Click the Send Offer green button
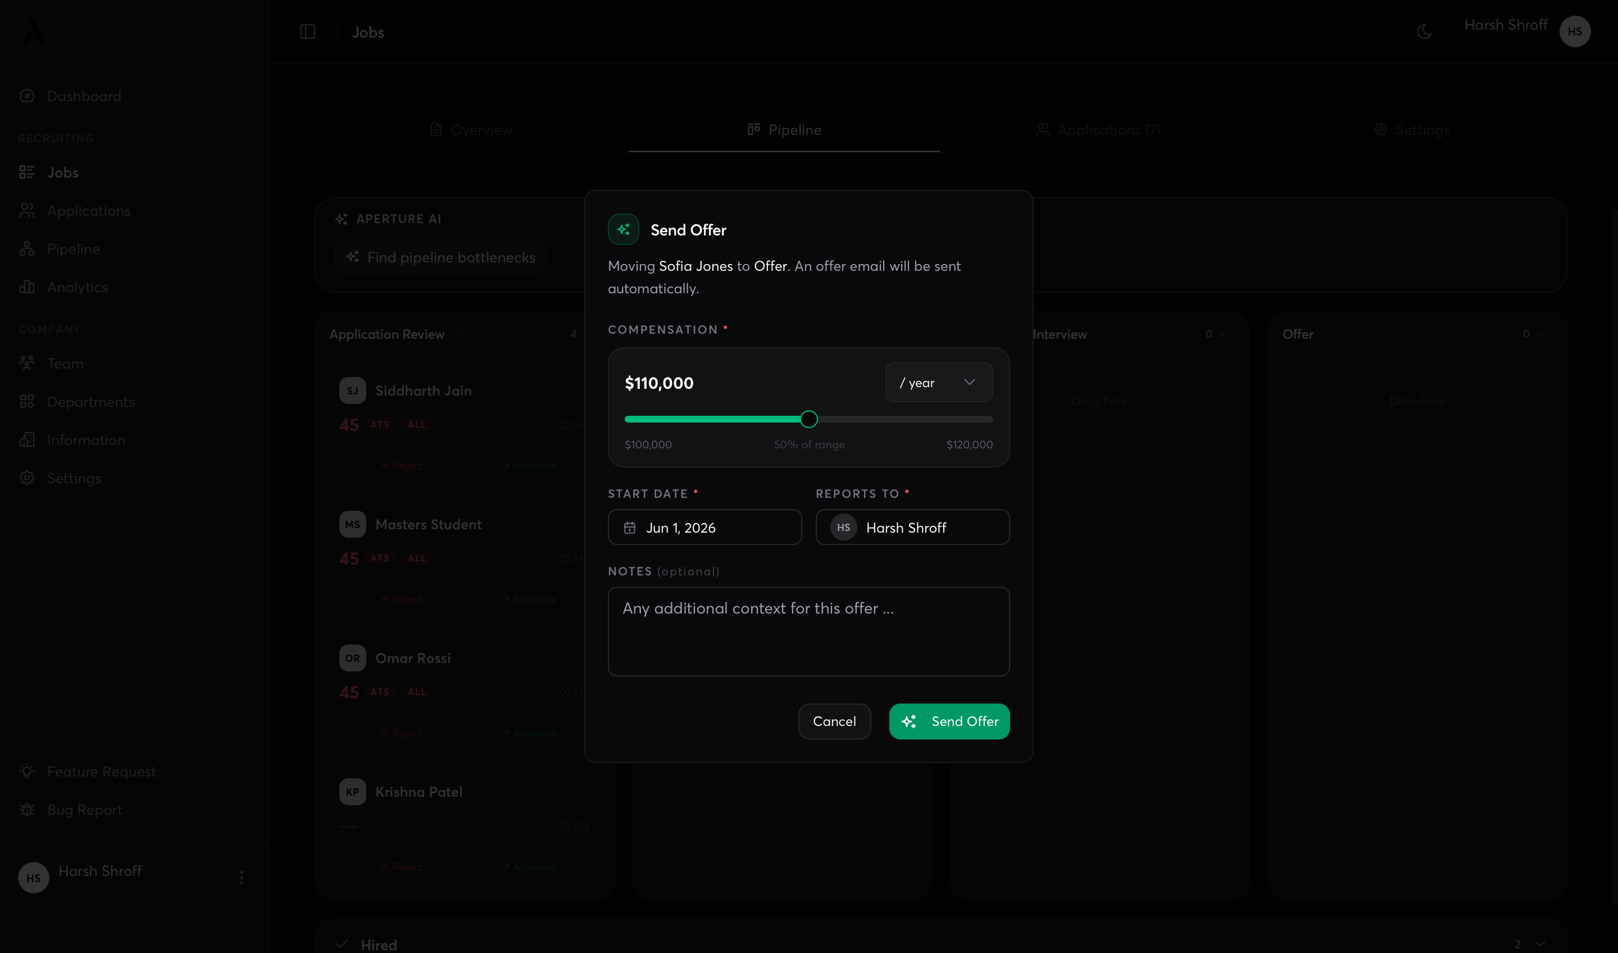Screen dimensions: 1618x953 pos(949,721)
